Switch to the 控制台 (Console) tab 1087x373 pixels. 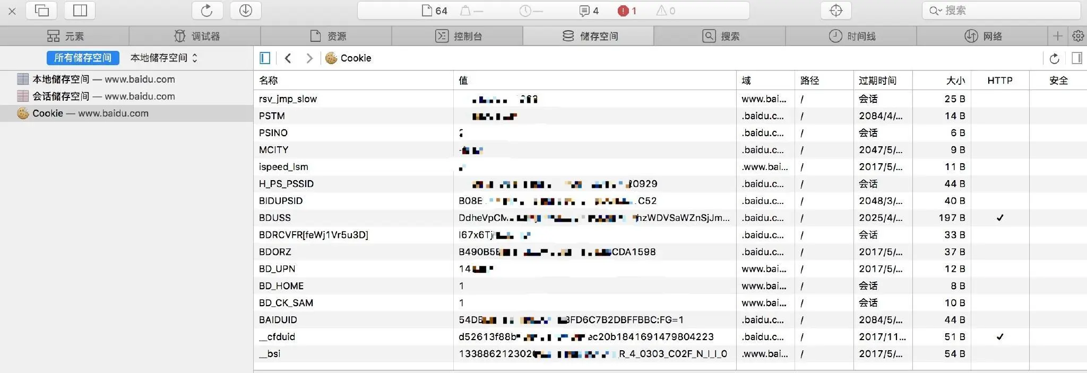(x=458, y=36)
